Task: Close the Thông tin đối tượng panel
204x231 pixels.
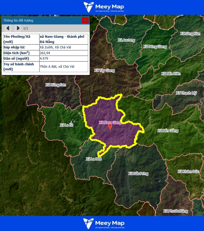Action: click(85, 20)
